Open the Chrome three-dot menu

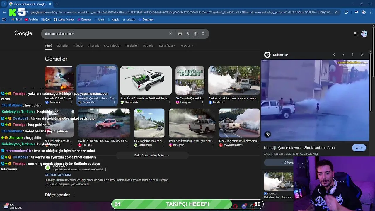coord(371,12)
